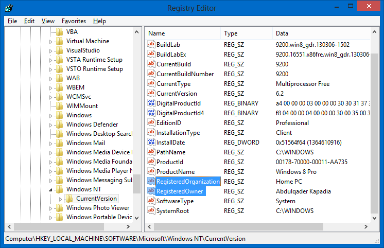The width and height of the screenshot is (384, 248).
Task: Click the Registry Editor app icon in title bar
Action: coord(9,8)
